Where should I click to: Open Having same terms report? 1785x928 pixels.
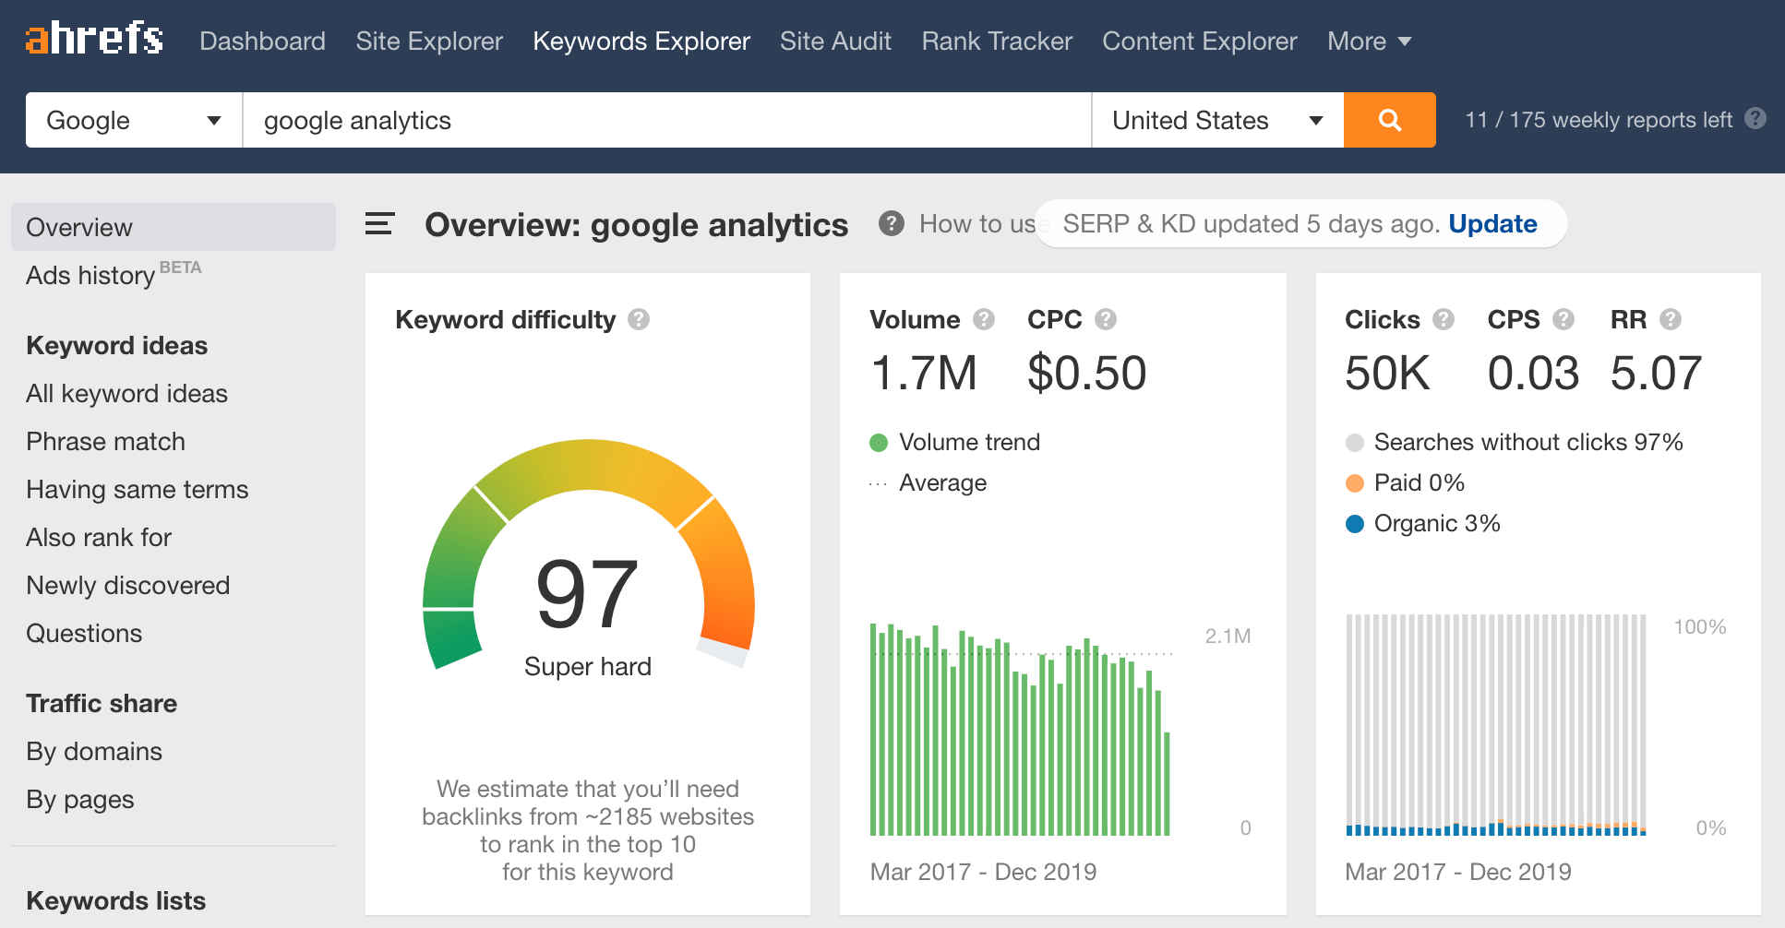(137, 489)
